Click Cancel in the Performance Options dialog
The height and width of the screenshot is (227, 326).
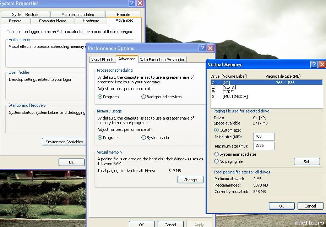click(x=170, y=225)
